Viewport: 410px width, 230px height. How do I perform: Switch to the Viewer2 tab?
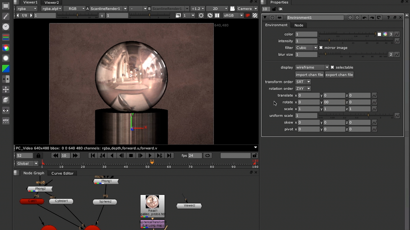coord(52,2)
